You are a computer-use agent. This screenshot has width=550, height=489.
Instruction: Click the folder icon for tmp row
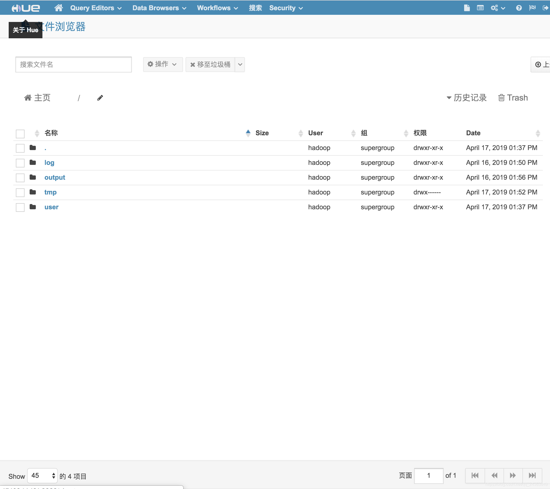[x=33, y=192]
